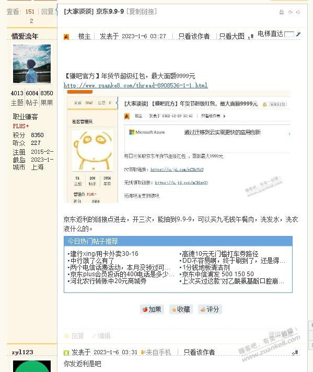Open zuanke8 thread-8908536 hyperlink

(x=135, y=85)
